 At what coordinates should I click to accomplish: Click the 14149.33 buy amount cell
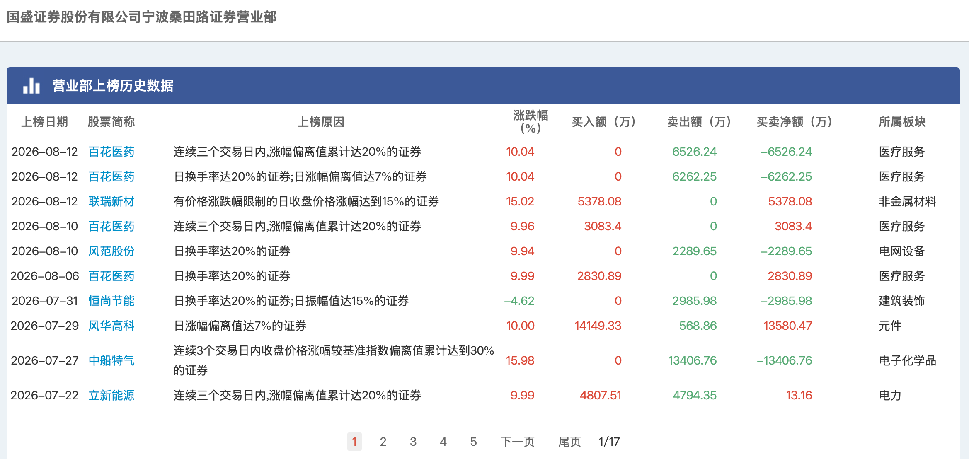point(598,326)
